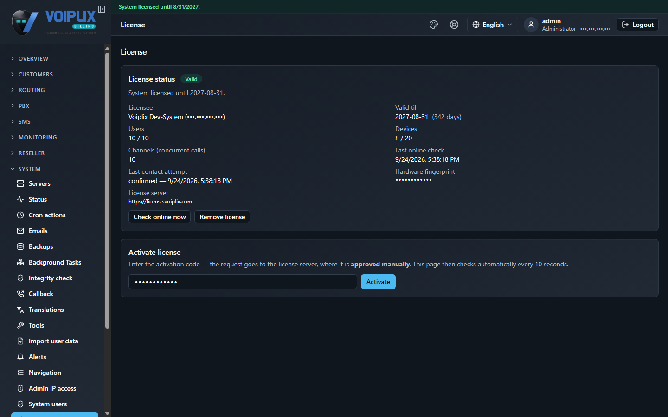The width and height of the screenshot is (668, 417).
Task: Click the Callback phone icon
Action: [x=20, y=294]
